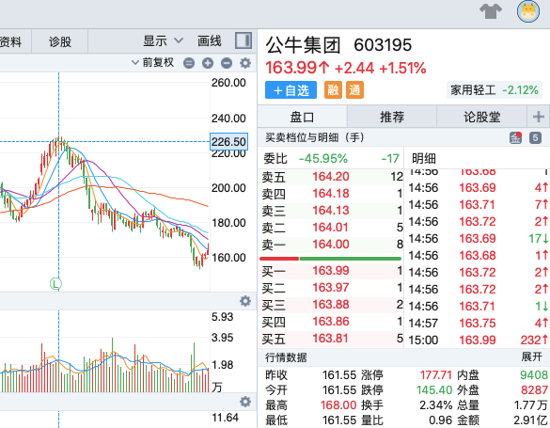Toggle the 5-level order depth icon
This screenshot has height=428, width=550.
click(x=535, y=137)
